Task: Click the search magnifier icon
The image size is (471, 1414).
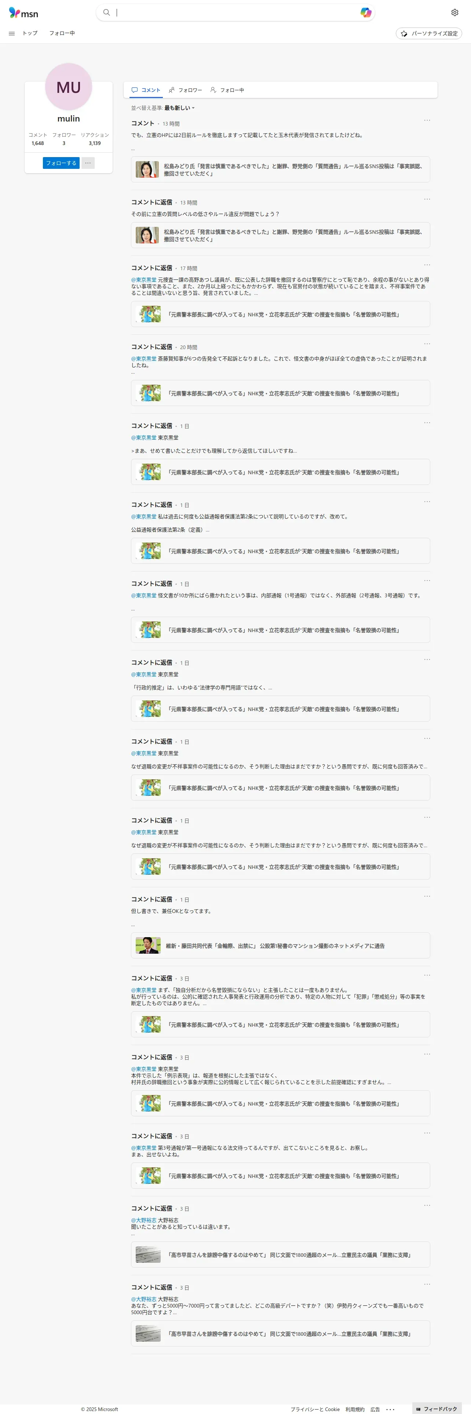Action: point(107,12)
